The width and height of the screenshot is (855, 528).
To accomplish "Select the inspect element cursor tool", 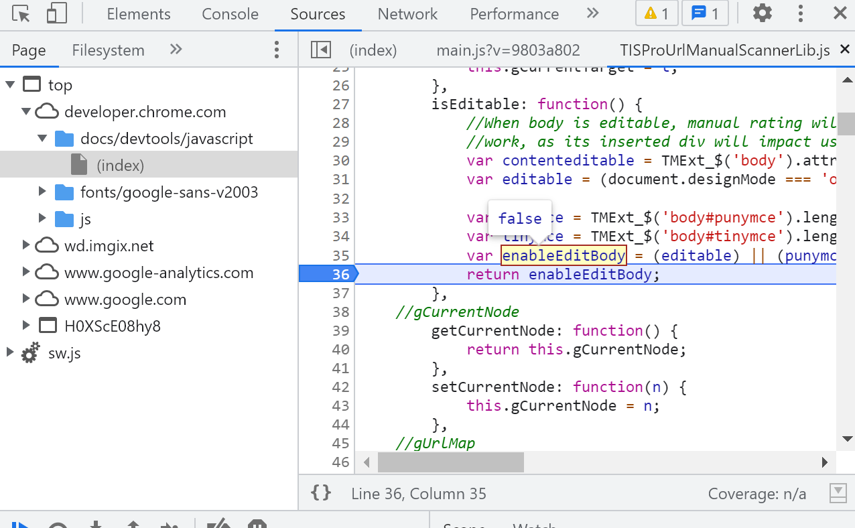I will tap(20, 14).
